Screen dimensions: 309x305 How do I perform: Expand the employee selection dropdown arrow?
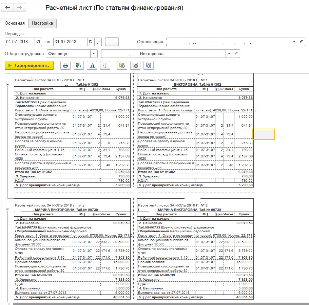229,53
